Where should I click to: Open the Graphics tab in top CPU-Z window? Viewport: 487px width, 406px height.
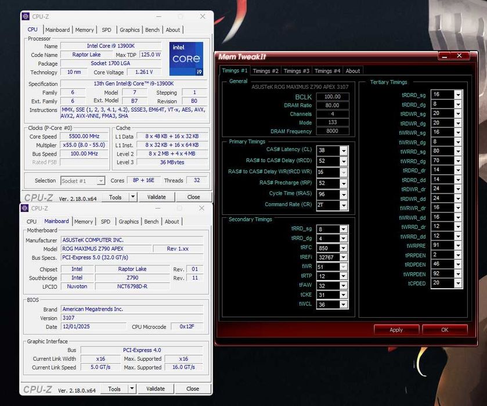129,30
